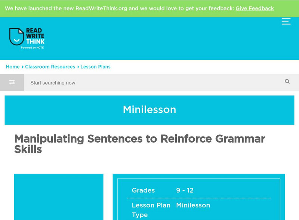The height and width of the screenshot is (220, 299).
Task: Click the Minilesson lesson plan type value
Action: pyautogui.click(x=193, y=205)
